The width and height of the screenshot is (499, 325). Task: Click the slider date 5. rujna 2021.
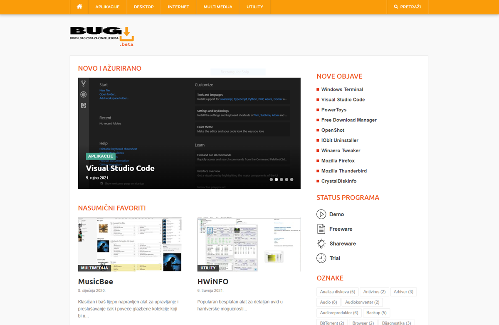pyautogui.click(x=98, y=177)
